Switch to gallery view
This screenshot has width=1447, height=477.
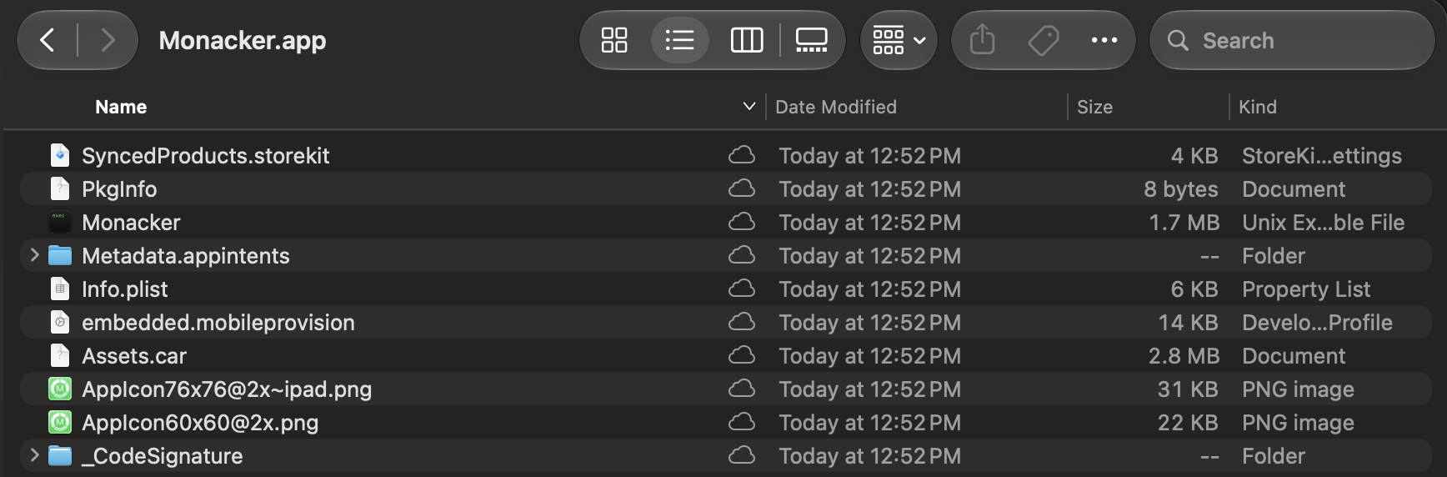[812, 40]
